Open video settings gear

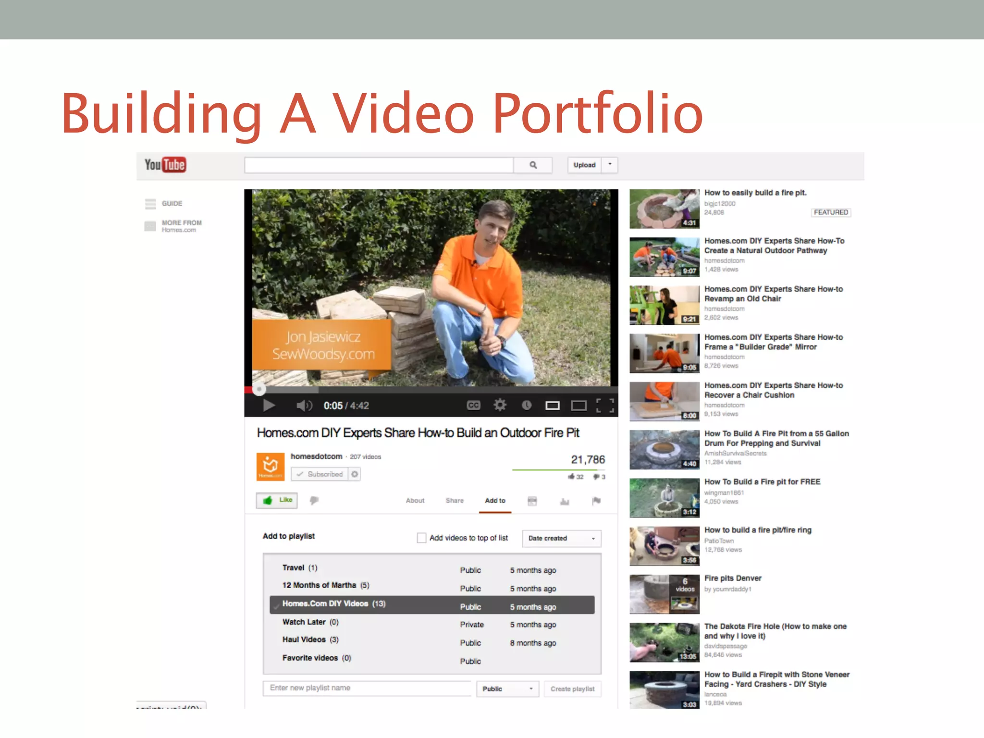coord(500,405)
